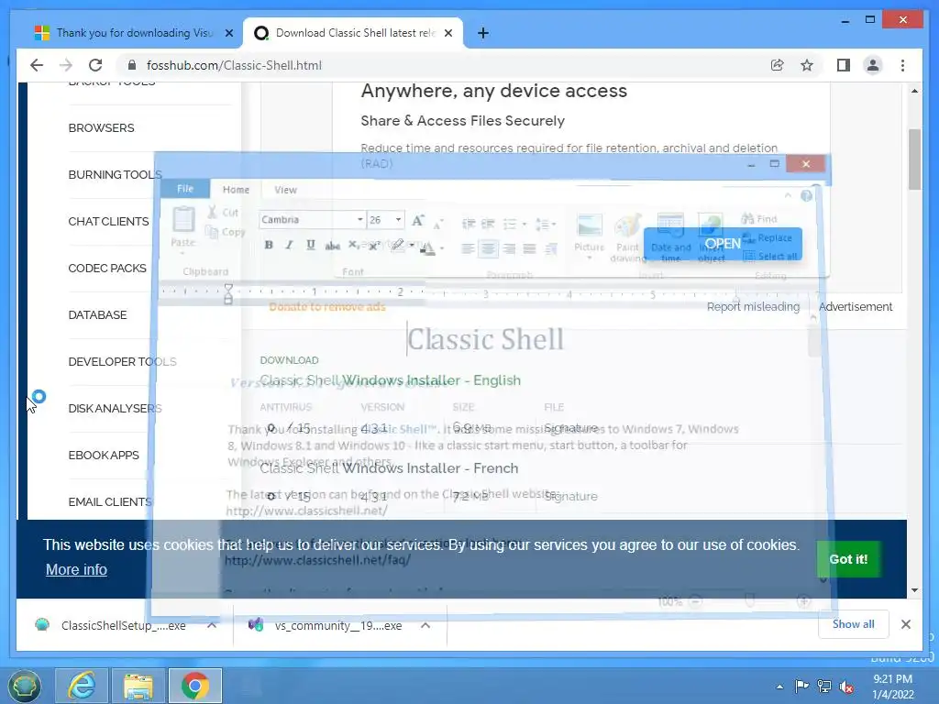Open the Chrome side panel icon
Screen dimensions: 939x704
point(844,65)
